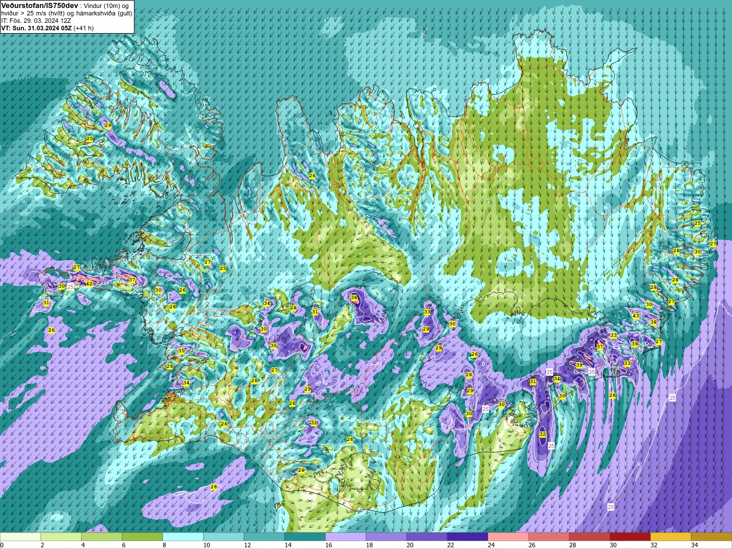Click the 2–4 m/s light green legend swatch
The width and height of the screenshot is (732, 549).
point(61,537)
